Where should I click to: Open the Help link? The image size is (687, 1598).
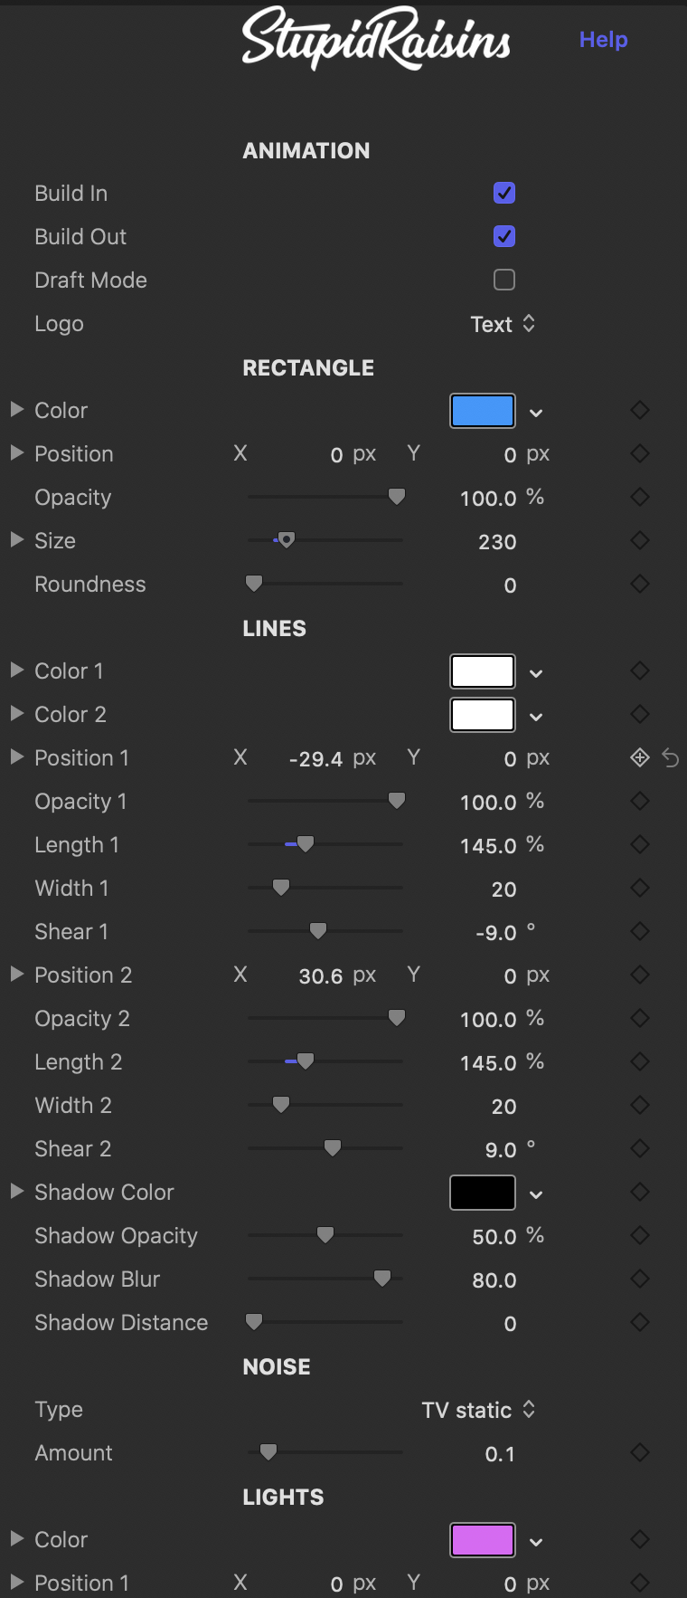click(604, 40)
